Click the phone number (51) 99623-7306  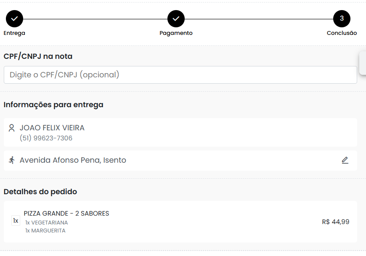(46, 138)
